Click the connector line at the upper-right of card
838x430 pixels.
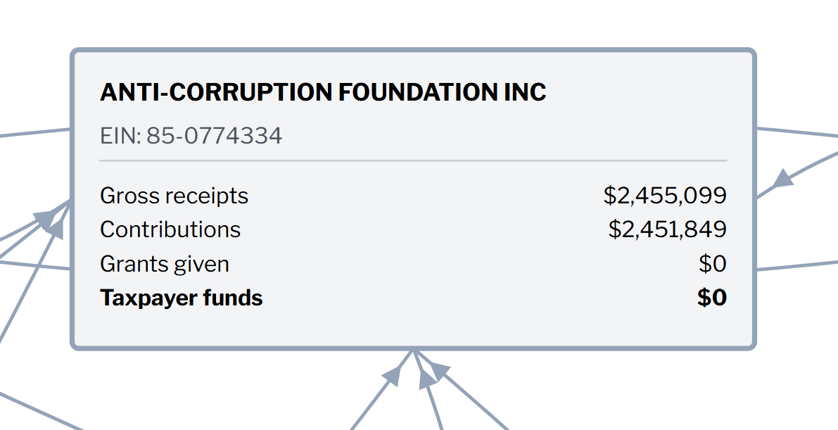point(795,132)
